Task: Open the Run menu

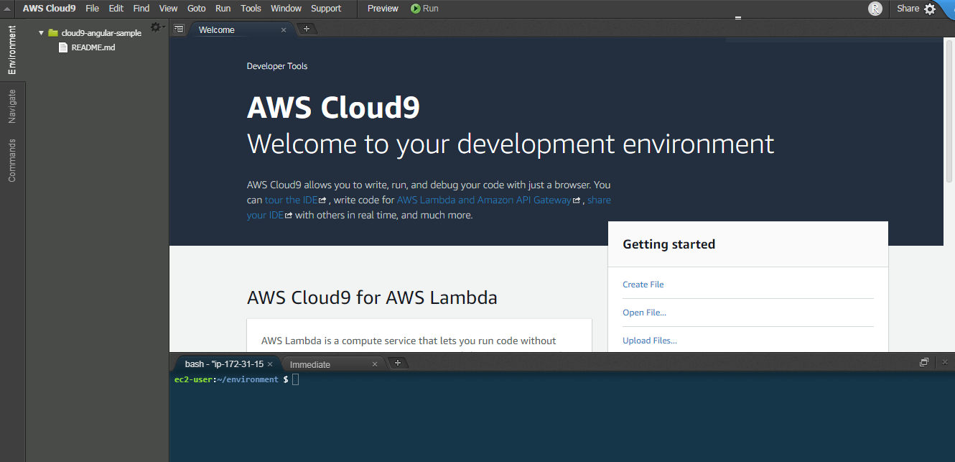Action: click(x=223, y=9)
